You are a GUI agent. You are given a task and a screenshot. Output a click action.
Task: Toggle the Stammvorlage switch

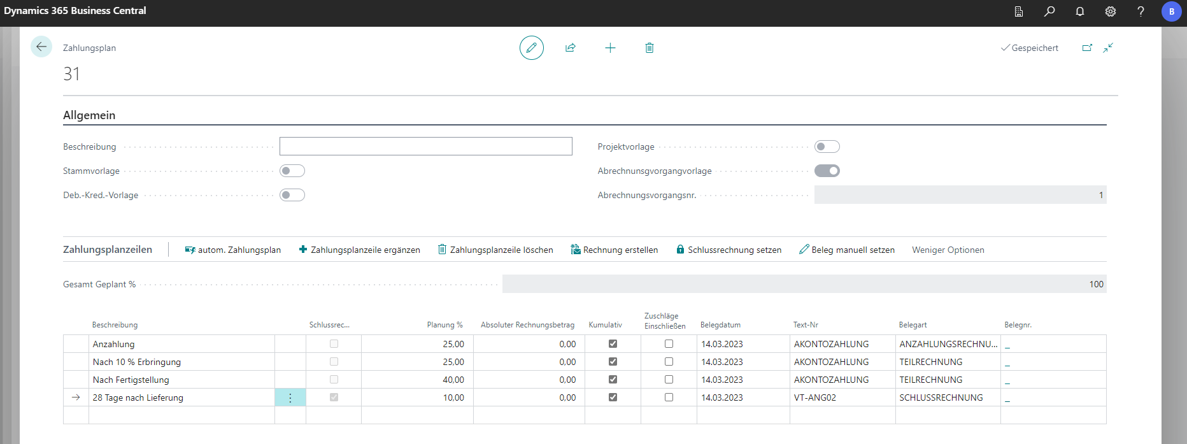pyautogui.click(x=292, y=171)
